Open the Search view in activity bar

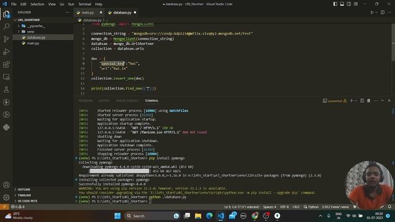(x=6, y=27)
